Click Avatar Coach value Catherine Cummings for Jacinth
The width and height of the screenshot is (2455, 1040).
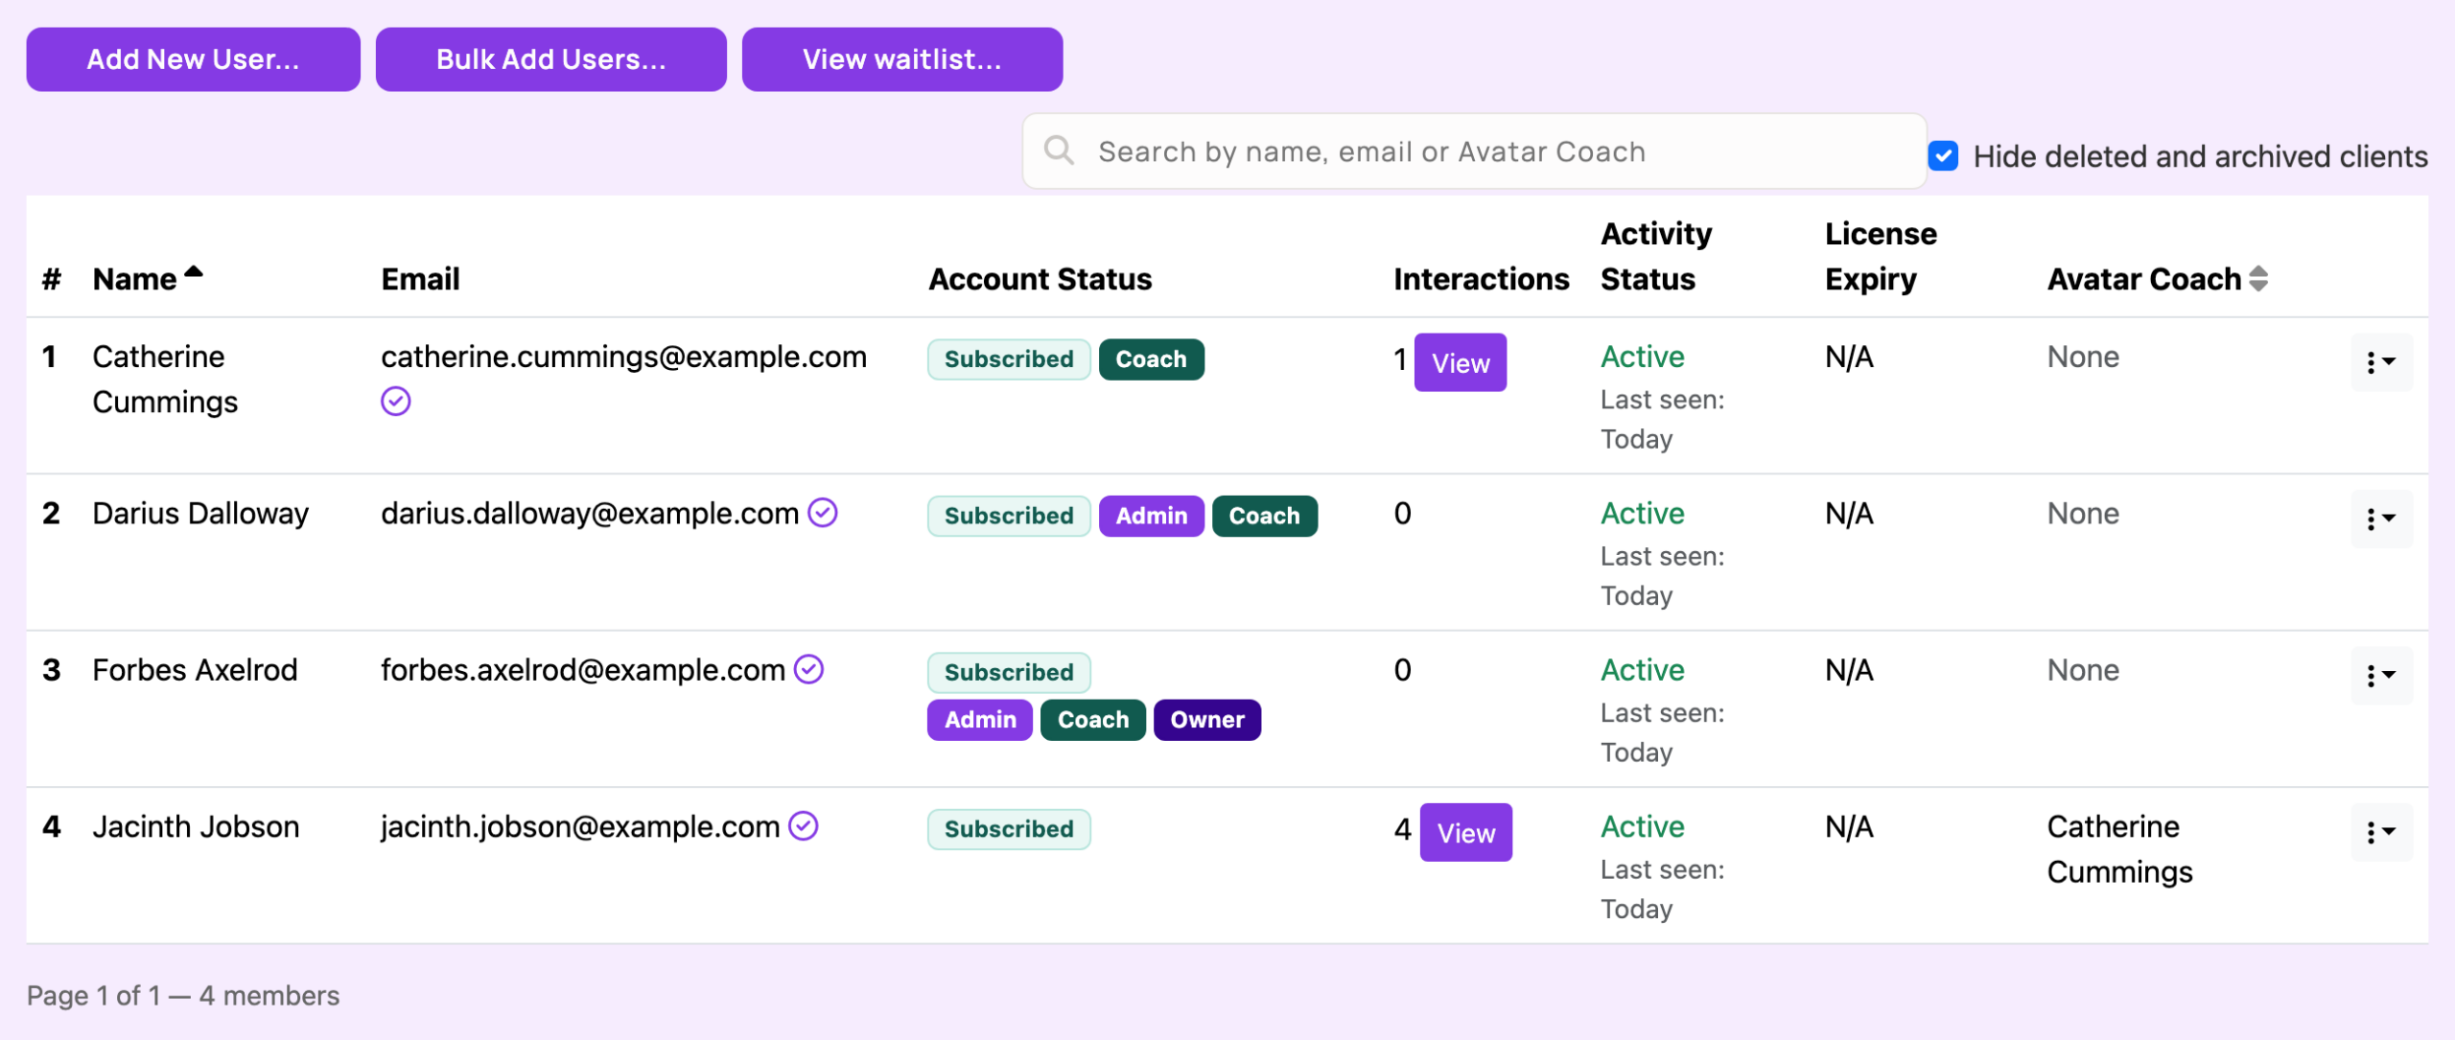point(2119,849)
